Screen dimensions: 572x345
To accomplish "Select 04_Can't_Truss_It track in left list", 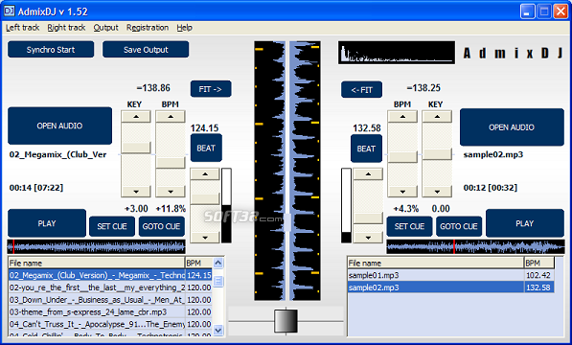I will click(x=110, y=324).
